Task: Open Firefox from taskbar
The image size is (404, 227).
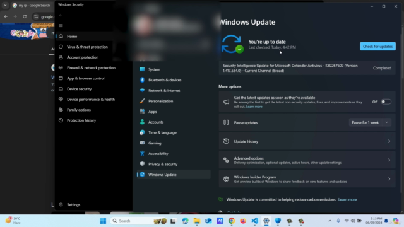Action: pyautogui.click(x=243, y=221)
